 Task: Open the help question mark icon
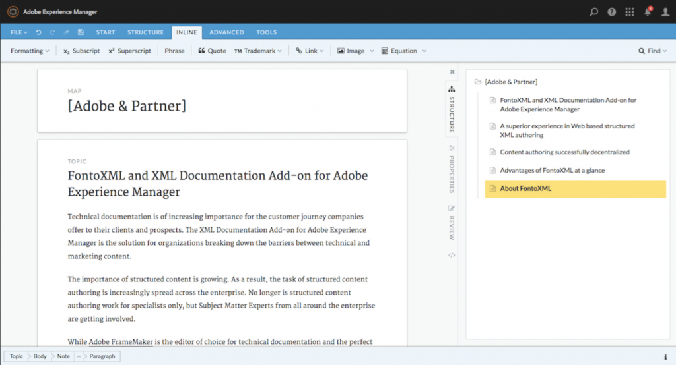(x=612, y=12)
